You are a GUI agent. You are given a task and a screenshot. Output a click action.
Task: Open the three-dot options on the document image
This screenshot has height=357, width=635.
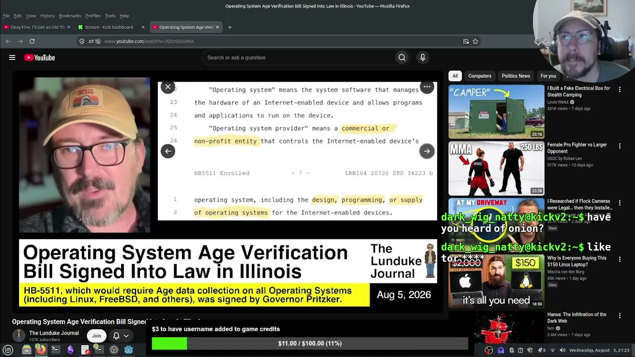pyautogui.click(x=427, y=87)
